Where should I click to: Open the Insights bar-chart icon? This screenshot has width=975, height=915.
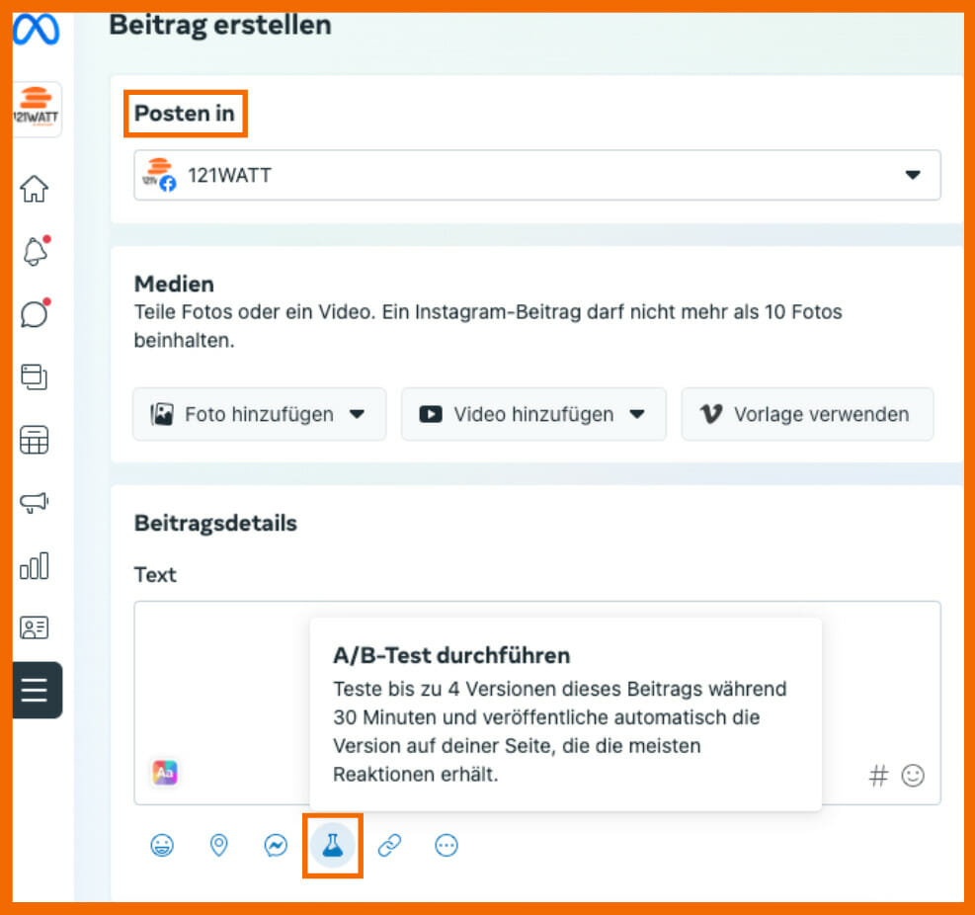36,565
